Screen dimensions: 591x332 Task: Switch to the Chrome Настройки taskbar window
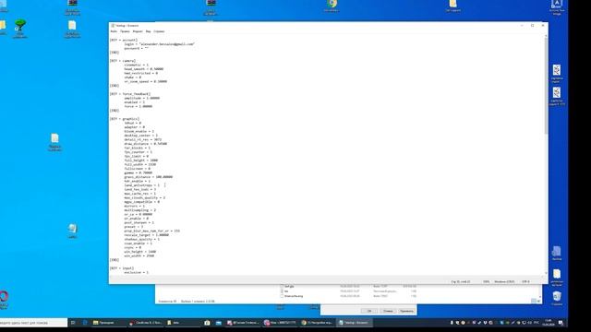317,323
